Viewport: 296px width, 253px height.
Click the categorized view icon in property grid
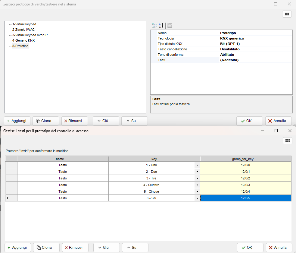154,26
